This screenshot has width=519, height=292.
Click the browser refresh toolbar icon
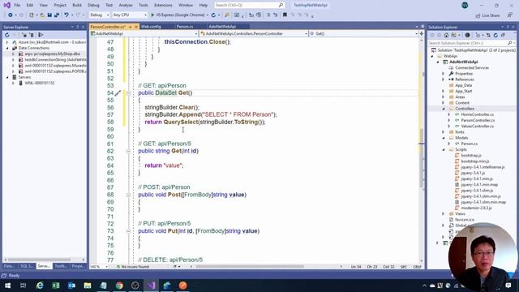tap(213, 15)
